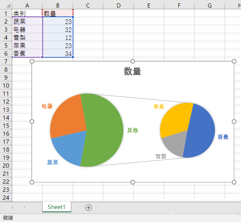The image size is (241, 222).
Task: Click chart top-center resize handle
Action: [x=133, y=62]
